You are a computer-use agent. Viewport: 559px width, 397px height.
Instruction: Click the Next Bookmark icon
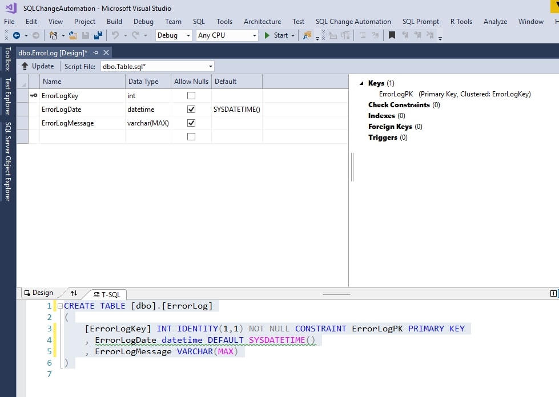click(417, 35)
